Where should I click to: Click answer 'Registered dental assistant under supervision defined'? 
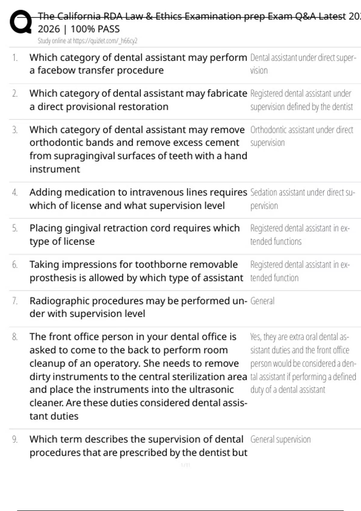[301, 100]
